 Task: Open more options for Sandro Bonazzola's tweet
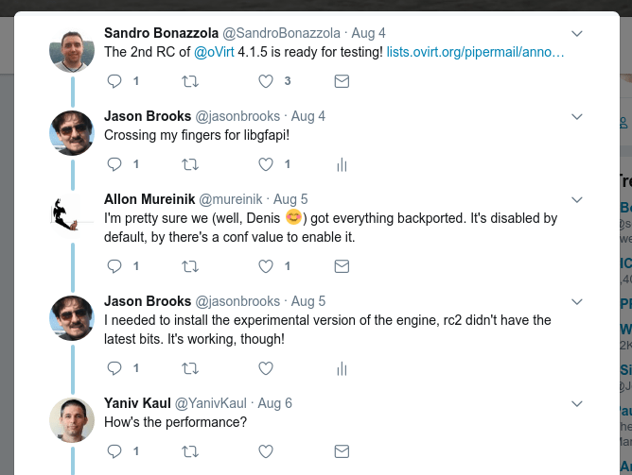[577, 34]
